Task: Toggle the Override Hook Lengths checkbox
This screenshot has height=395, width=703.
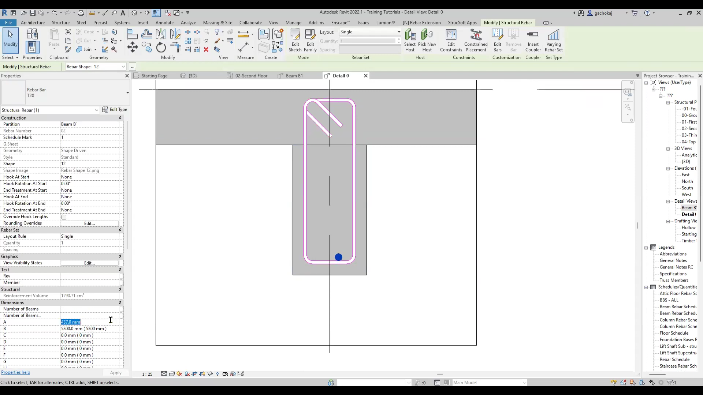Action: 64,217
